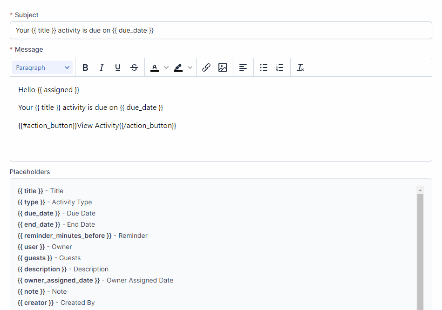
Task: Expand the highlight color dropdown arrow
Action: coord(190,67)
